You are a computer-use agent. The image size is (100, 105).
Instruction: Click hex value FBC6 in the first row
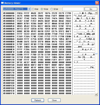coord(20,13)
